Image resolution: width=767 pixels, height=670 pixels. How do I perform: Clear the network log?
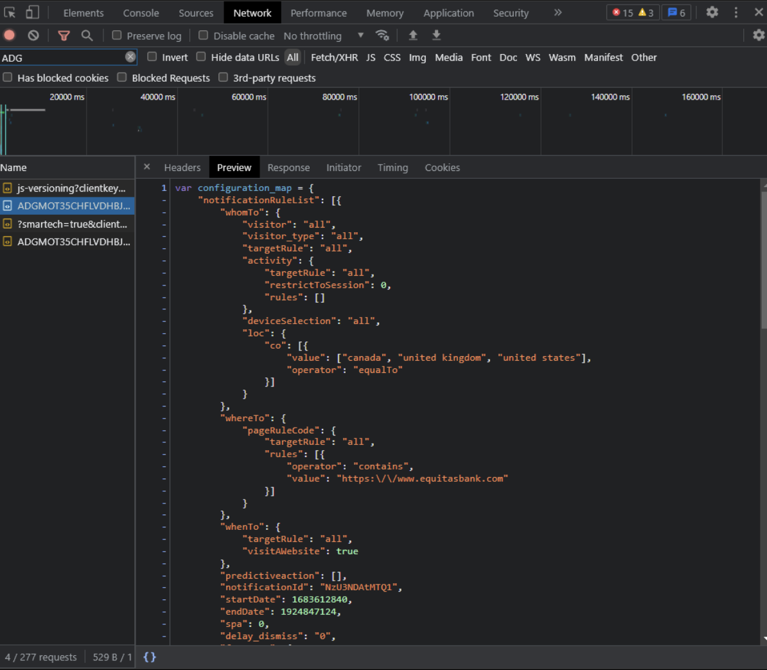point(33,35)
